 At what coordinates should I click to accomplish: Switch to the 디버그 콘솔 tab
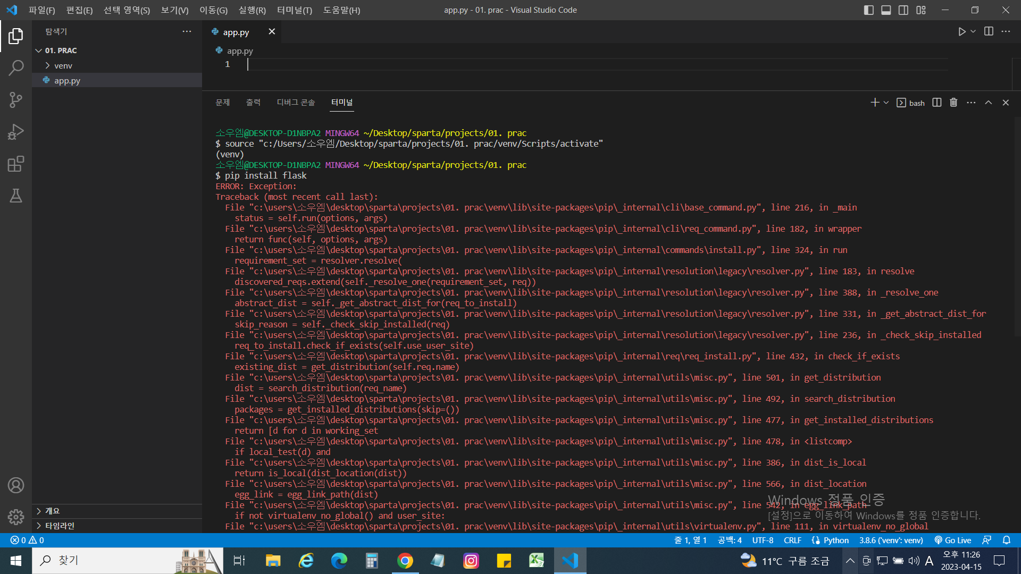pyautogui.click(x=296, y=103)
